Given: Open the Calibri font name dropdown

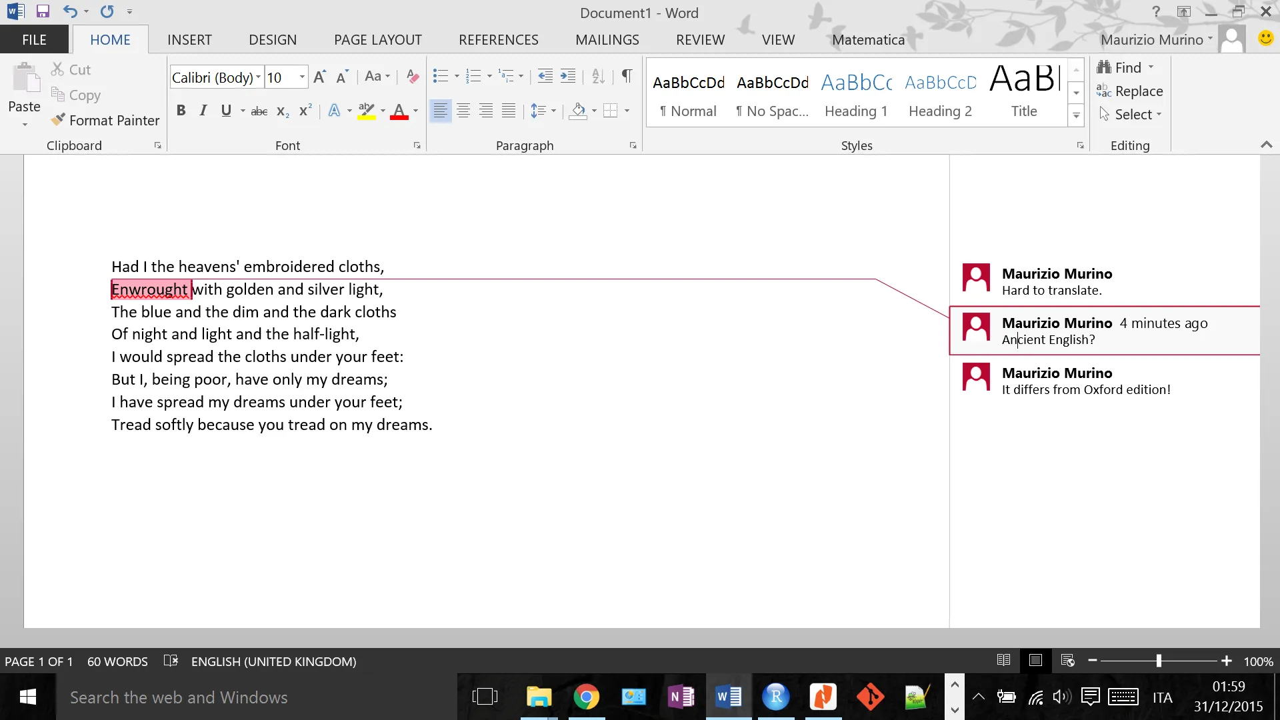Looking at the screenshot, I should click(258, 77).
